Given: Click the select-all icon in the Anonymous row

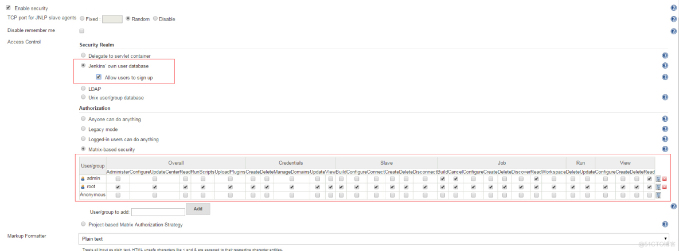Looking at the screenshot, I should point(658,195).
